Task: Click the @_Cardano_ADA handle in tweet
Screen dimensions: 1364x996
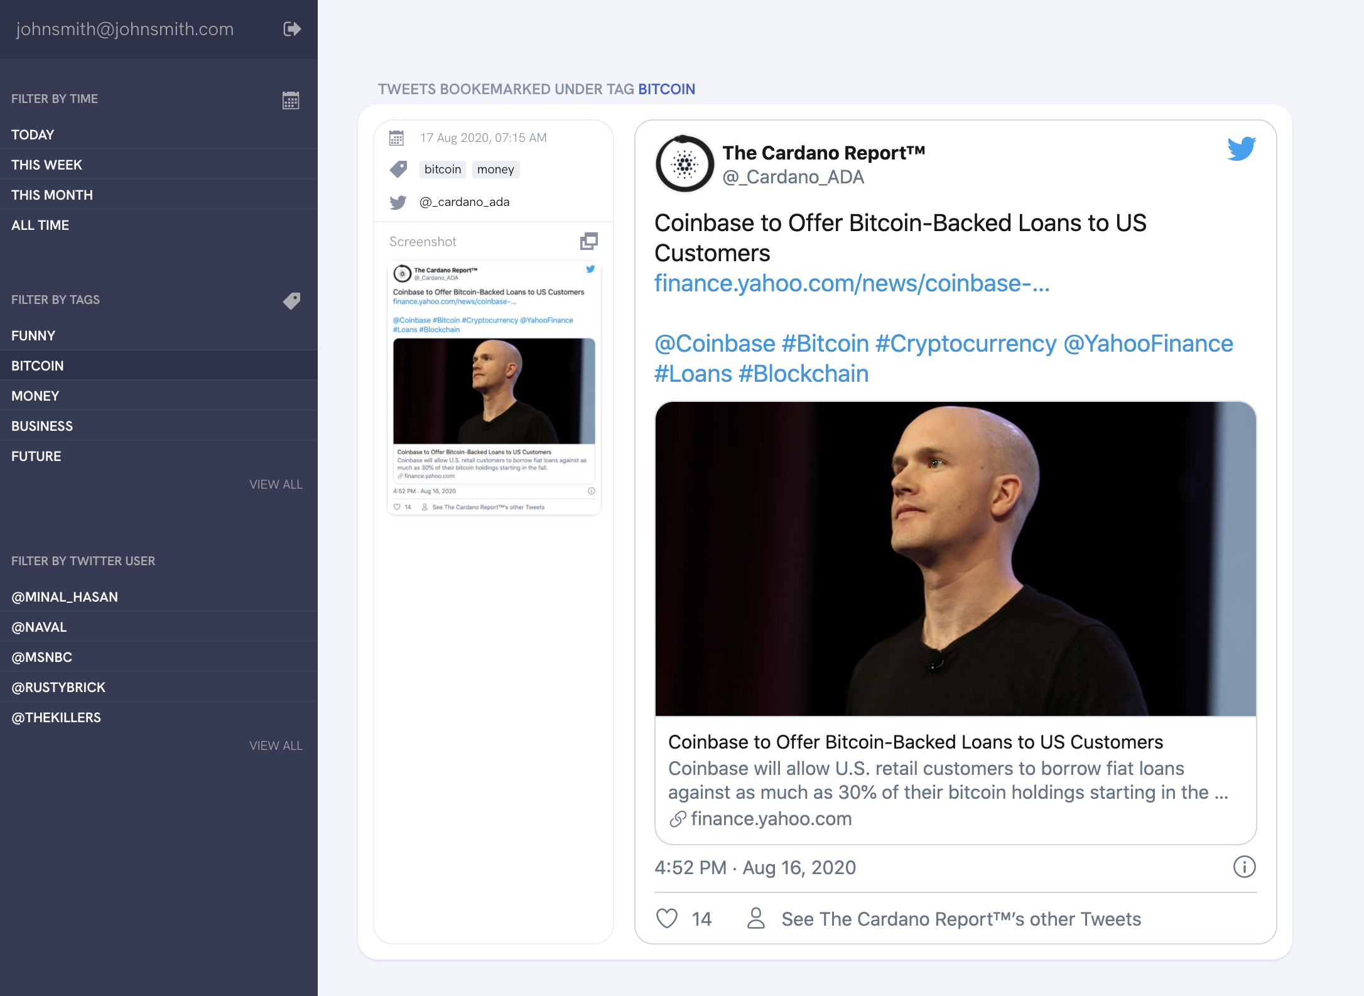Action: (x=793, y=177)
